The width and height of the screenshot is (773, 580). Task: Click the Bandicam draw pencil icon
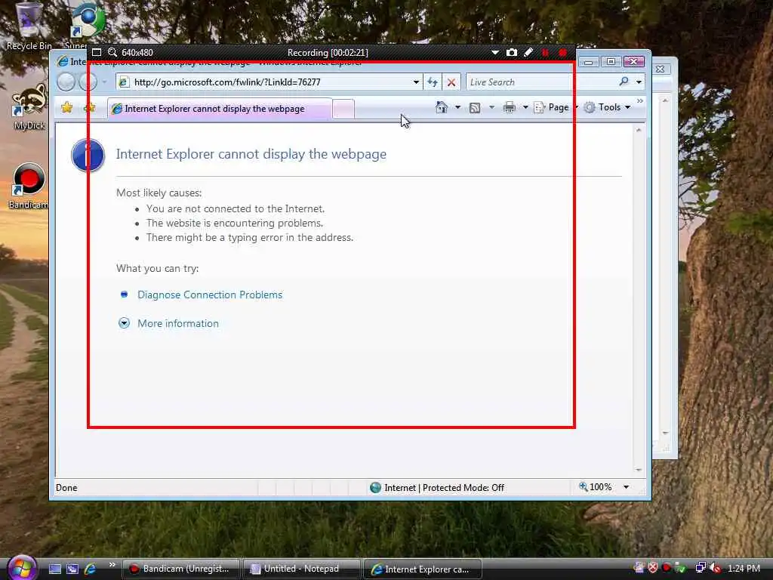tap(528, 52)
